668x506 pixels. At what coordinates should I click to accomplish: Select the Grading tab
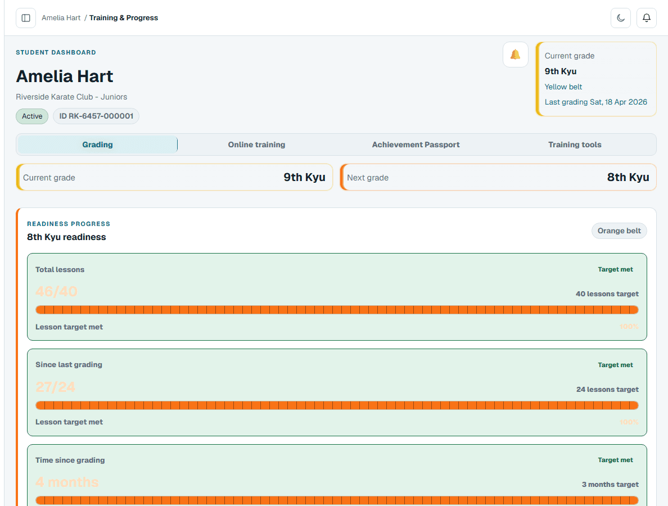point(98,144)
